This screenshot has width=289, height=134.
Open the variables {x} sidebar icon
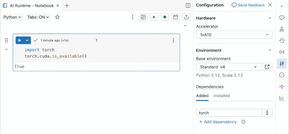pos(282,52)
